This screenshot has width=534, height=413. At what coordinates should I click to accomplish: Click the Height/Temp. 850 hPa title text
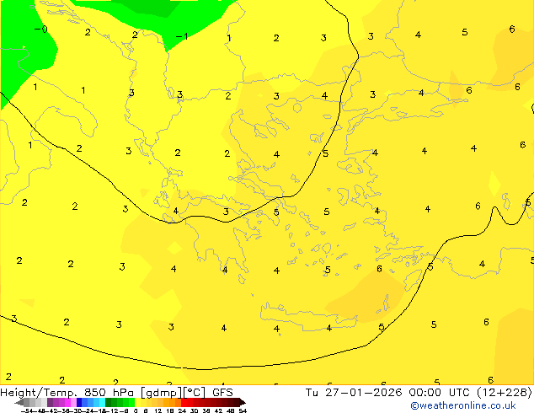67,393
